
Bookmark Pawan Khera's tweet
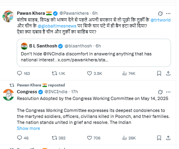pyautogui.click(x=159, y=73)
